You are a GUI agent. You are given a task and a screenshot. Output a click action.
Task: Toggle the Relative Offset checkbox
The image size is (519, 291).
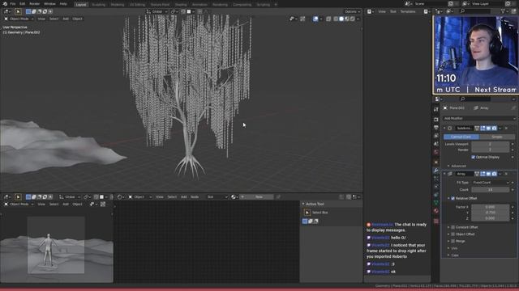click(453, 198)
